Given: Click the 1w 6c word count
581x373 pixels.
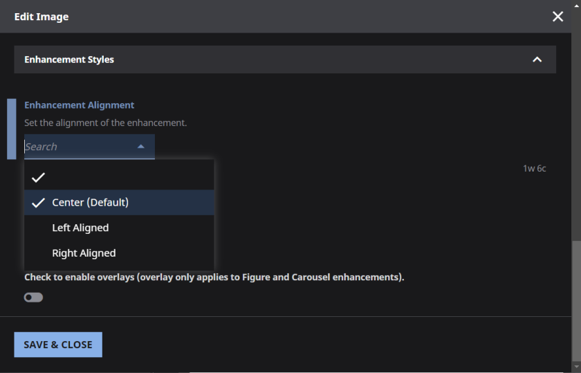Looking at the screenshot, I should click(x=534, y=168).
